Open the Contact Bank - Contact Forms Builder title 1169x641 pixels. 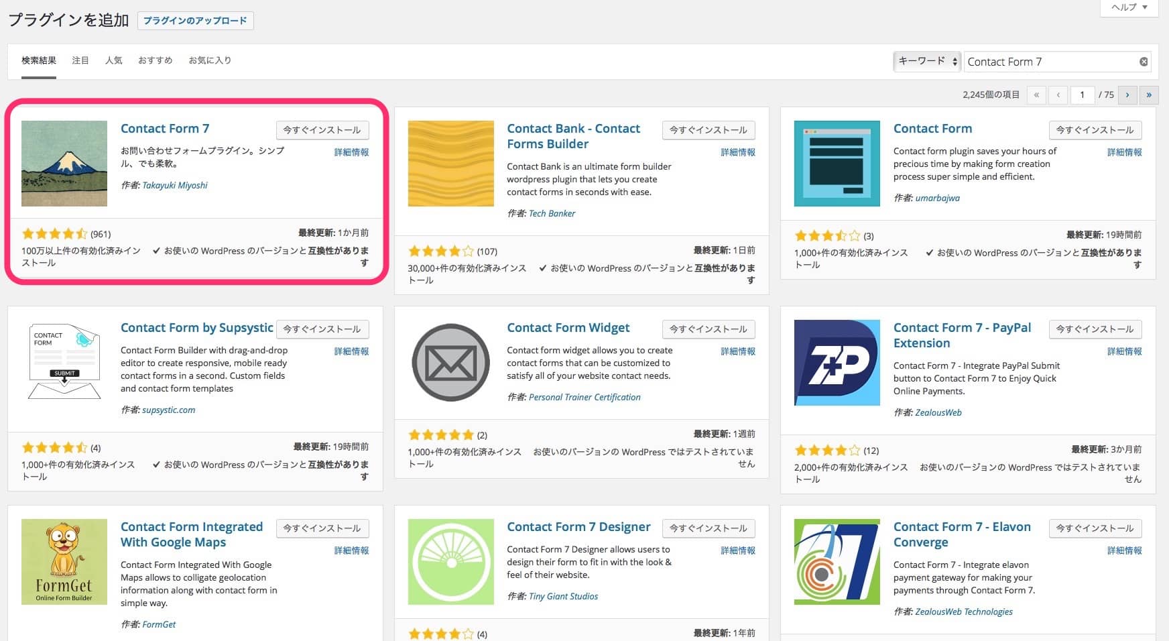pyautogui.click(x=574, y=136)
